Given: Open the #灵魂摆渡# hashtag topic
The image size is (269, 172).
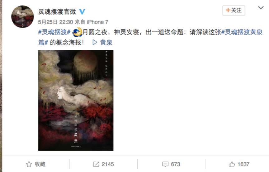Looking at the screenshot, I should click(54, 32).
